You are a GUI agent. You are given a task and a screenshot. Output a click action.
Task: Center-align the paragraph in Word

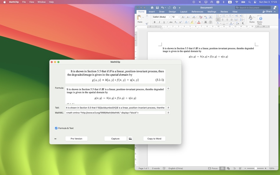(x=223, y=20)
